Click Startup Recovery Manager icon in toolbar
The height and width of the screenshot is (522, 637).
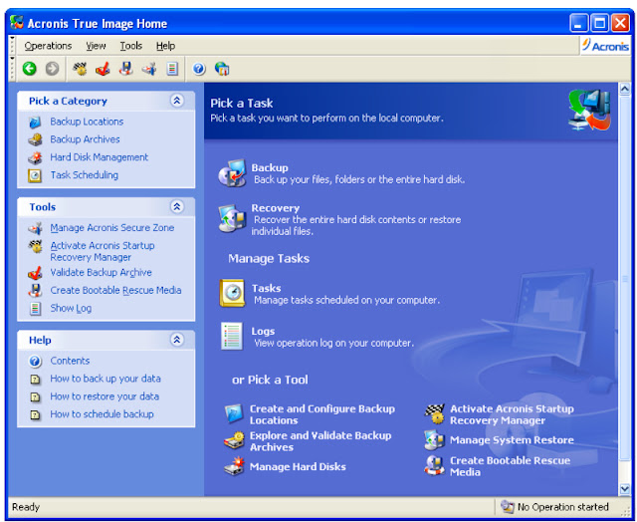coord(80,69)
